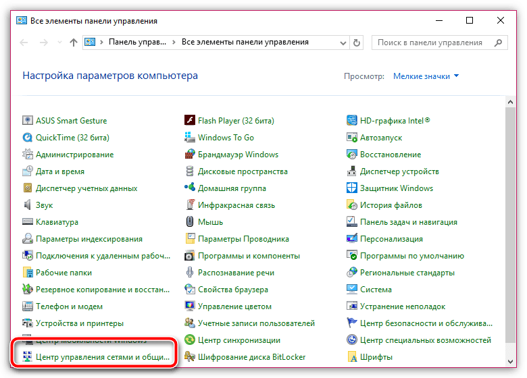Open Параметры Проводника link
The height and width of the screenshot is (378, 527).
click(243, 239)
